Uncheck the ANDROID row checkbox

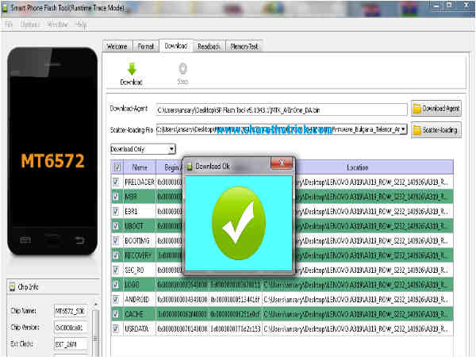coord(116,299)
